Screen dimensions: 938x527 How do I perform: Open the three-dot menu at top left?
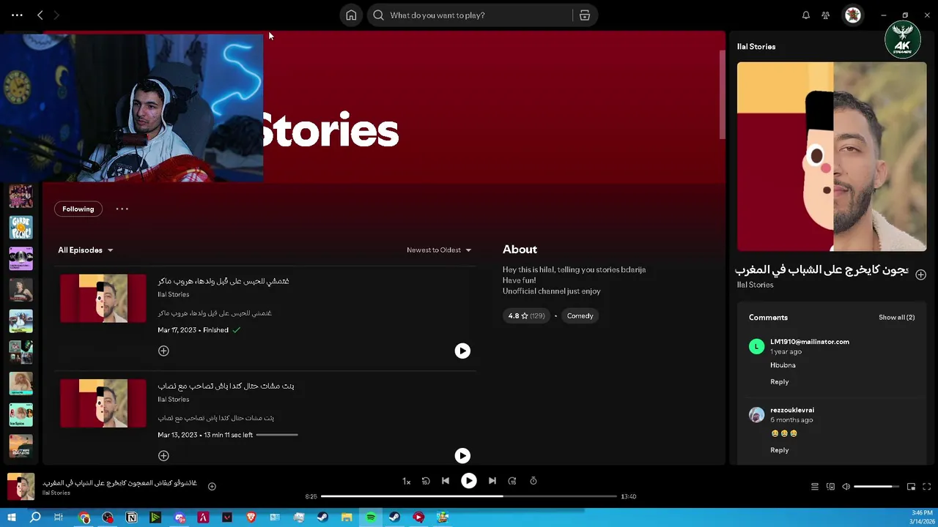point(17,15)
